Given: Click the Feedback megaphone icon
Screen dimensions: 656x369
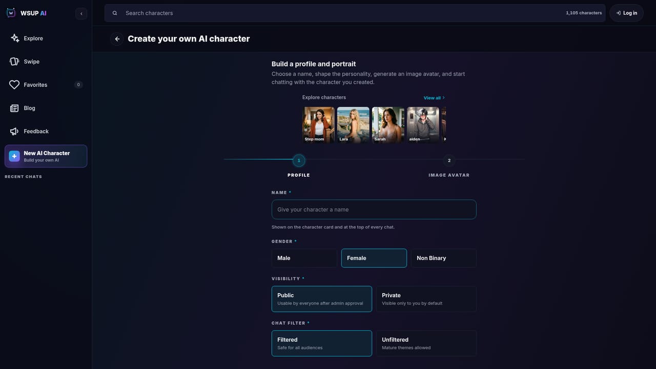Looking at the screenshot, I should pos(14,131).
